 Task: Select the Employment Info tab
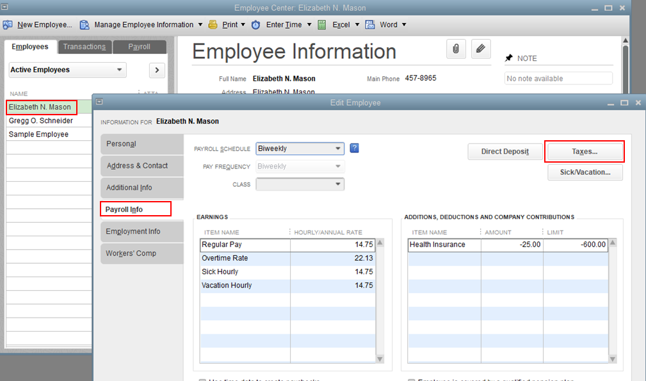pyautogui.click(x=133, y=232)
